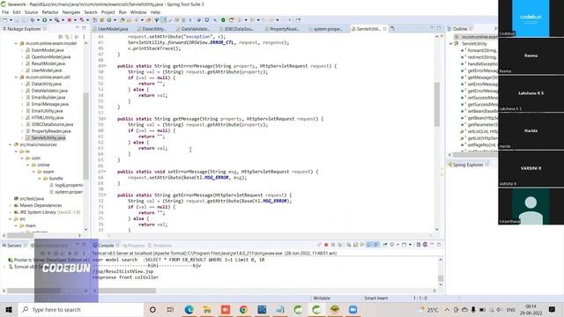The image size is (564, 317).
Task: Open the Source menu
Action: pyautogui.click(x=31, y=12)
